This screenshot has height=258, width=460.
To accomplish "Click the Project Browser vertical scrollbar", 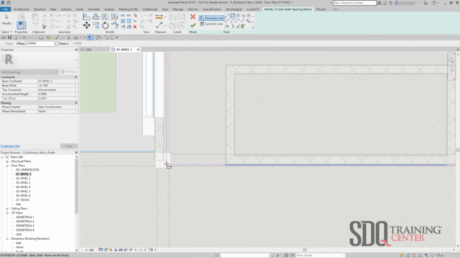I will click(x=77, y=187).
